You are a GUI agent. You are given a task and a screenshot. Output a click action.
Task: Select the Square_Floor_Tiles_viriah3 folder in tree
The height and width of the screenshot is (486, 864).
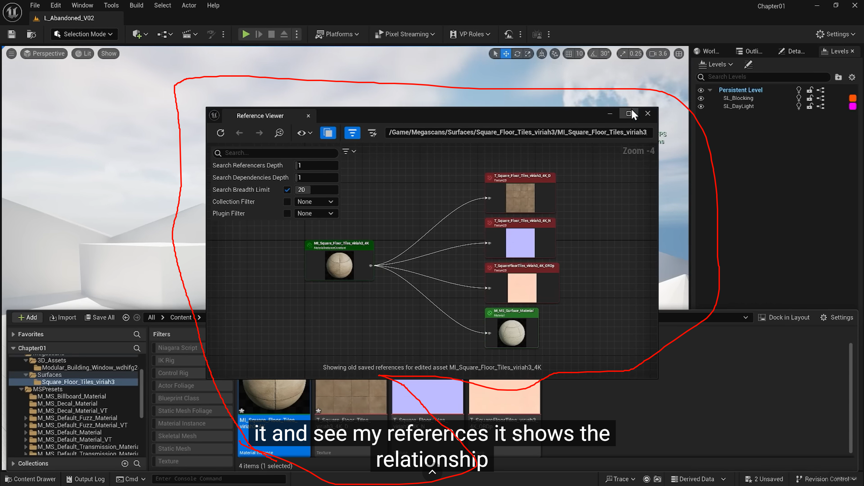pos(78,382)
